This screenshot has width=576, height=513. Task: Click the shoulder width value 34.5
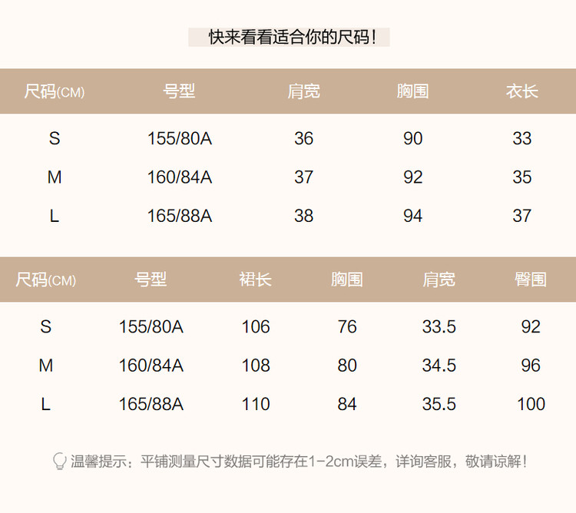[439, 366]
